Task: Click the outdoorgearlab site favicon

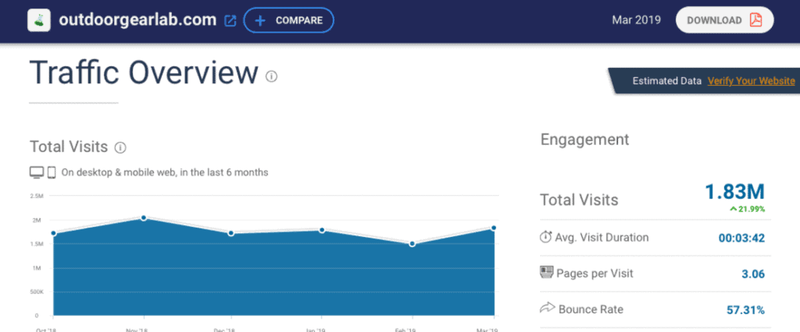Action: point(39,20)
